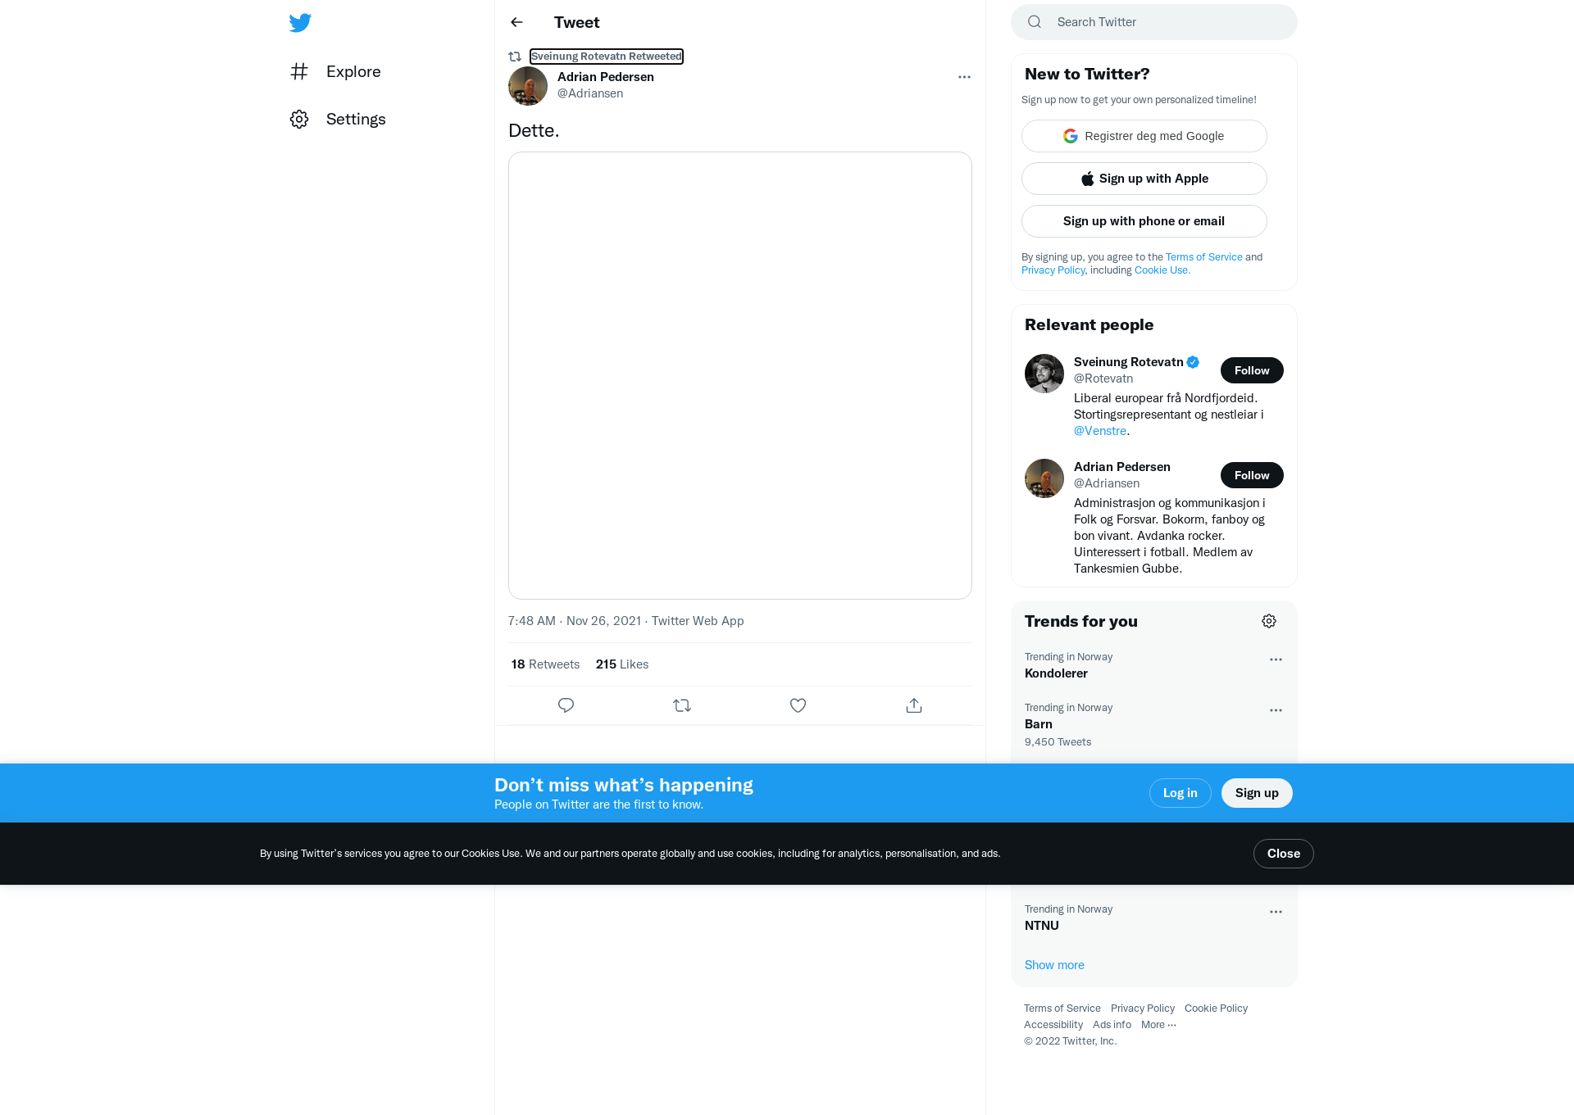
Task: Open more options for Kondolerer trend
Action: coord(1276,659)
